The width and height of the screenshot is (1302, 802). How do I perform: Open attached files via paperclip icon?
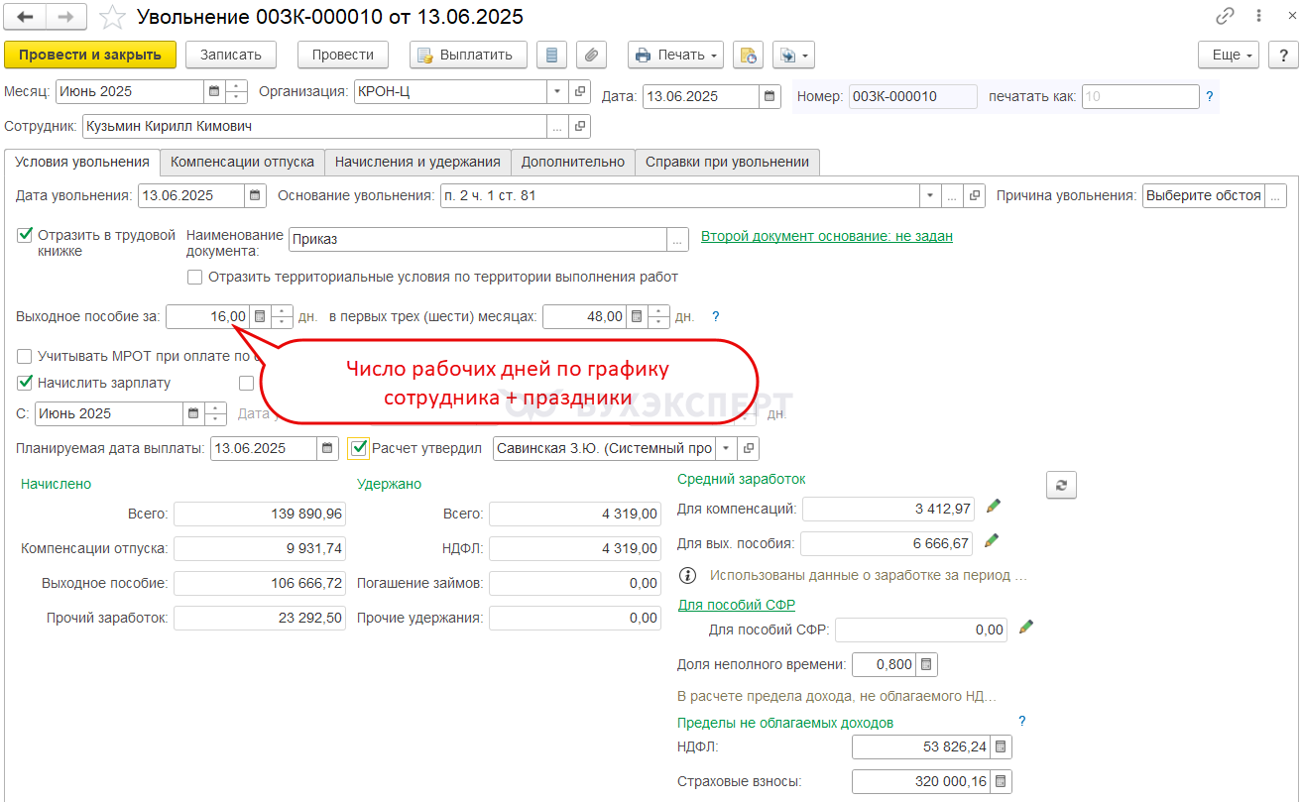coord(591,55)
